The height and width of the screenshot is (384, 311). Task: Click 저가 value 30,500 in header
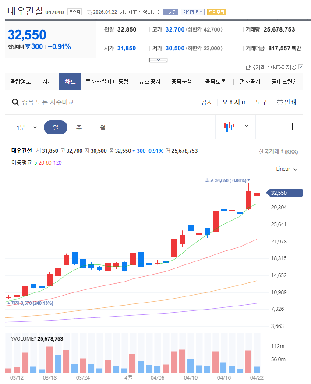point(175,48)
